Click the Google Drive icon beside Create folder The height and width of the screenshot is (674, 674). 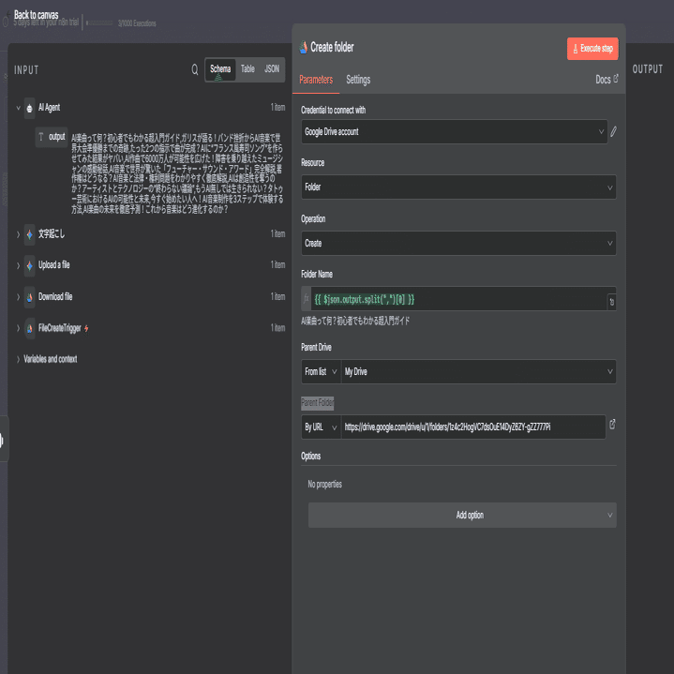click(304, 47)
